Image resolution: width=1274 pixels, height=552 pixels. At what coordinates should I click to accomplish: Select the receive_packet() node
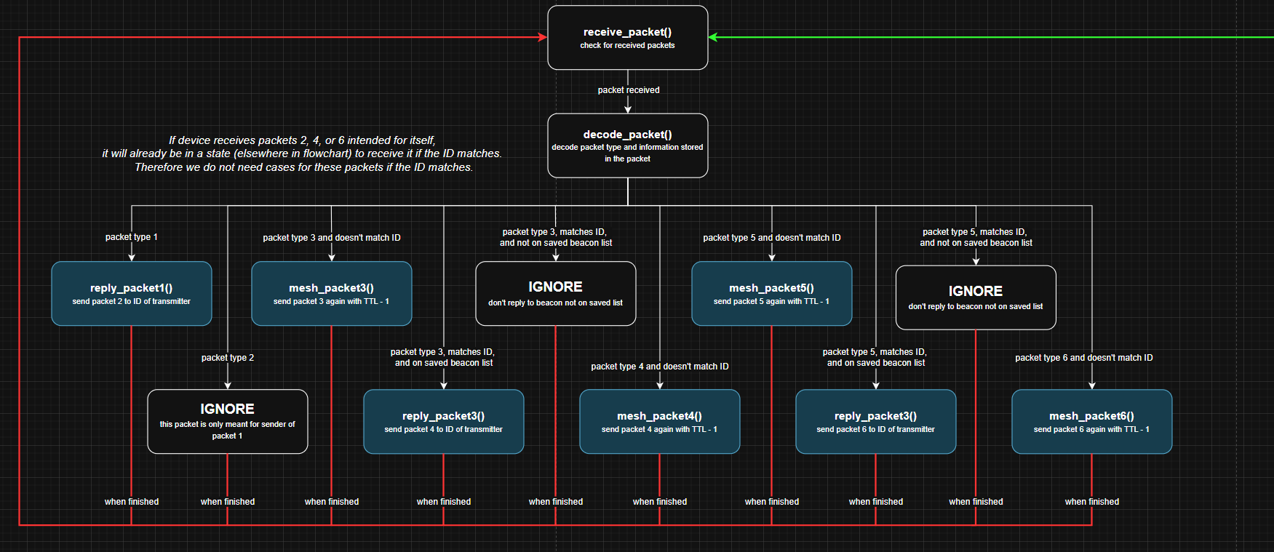(x=627, y=38)
